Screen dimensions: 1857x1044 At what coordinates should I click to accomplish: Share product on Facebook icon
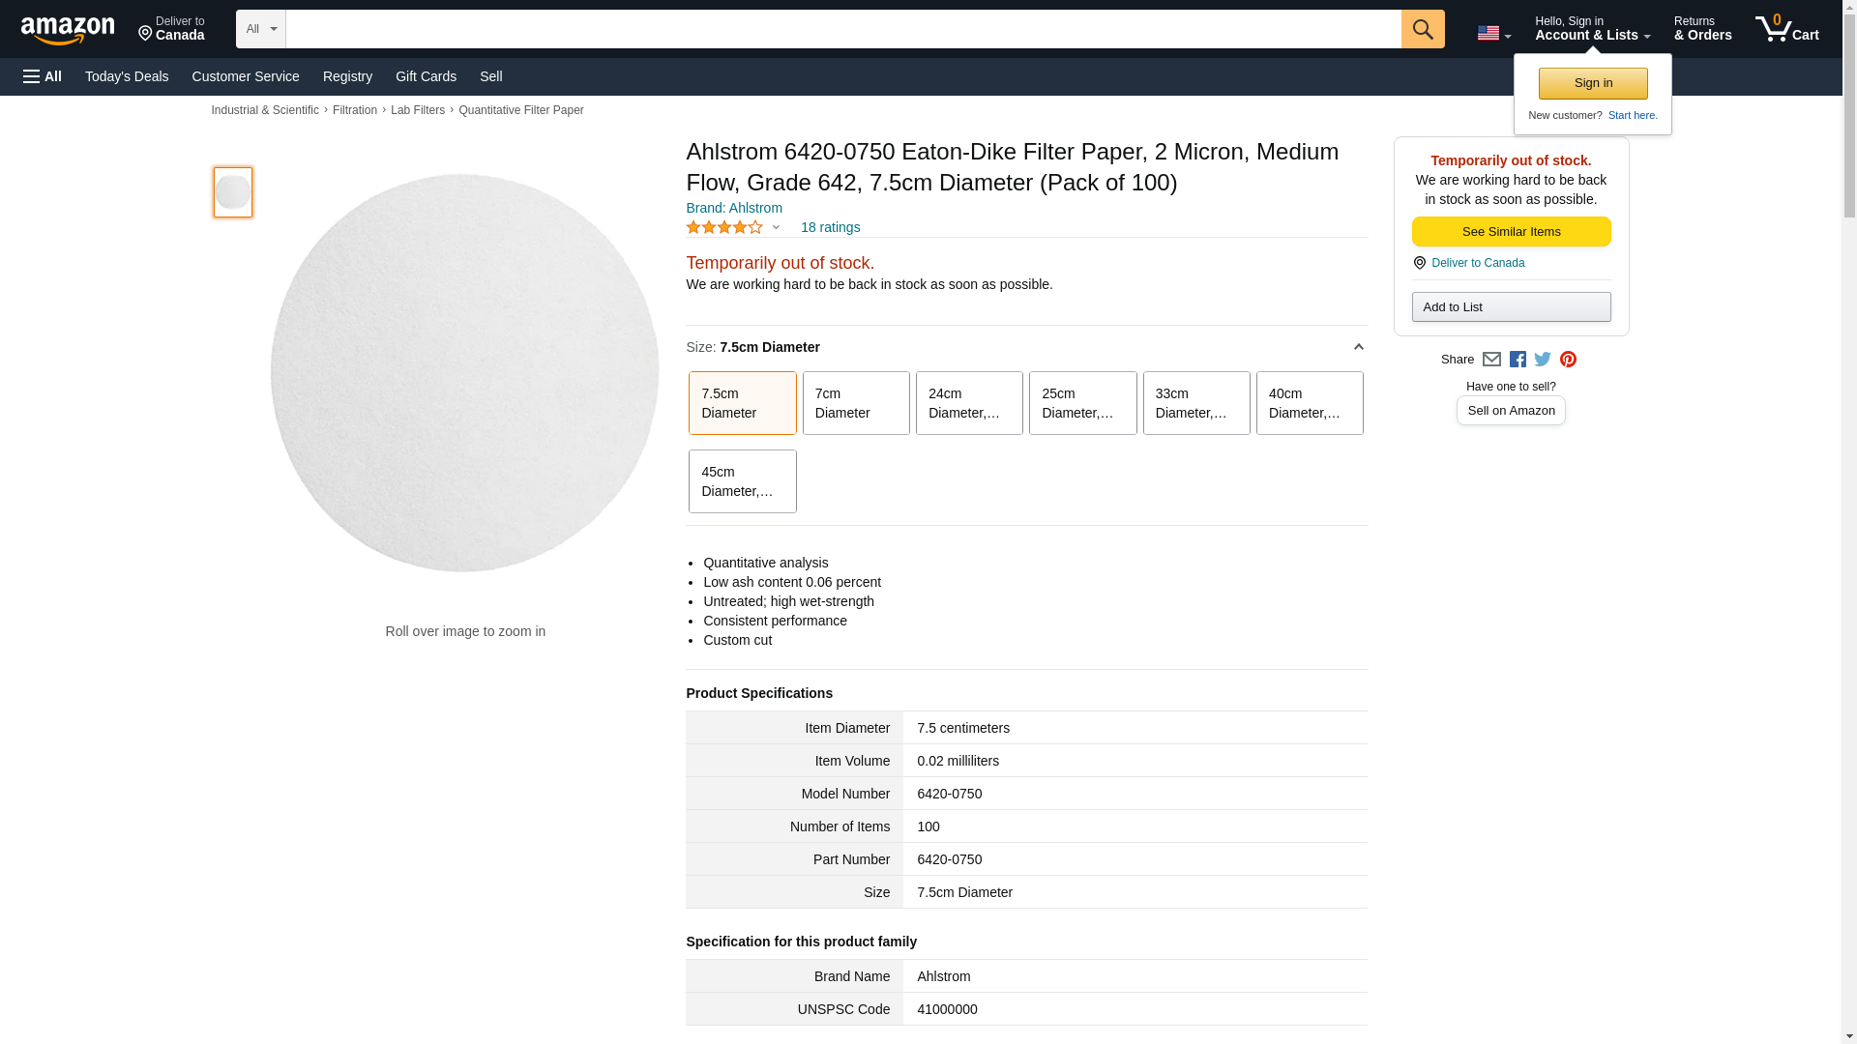tap(1518, 360)
